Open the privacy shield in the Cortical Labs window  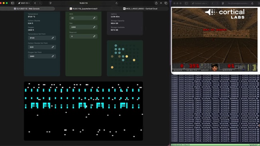[223, 3]
